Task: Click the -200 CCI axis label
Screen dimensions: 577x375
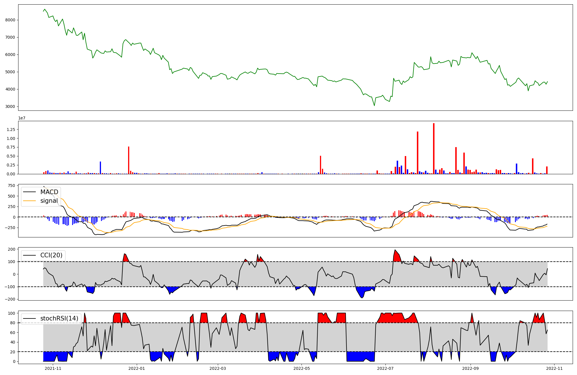Action: tap(10, 299)
